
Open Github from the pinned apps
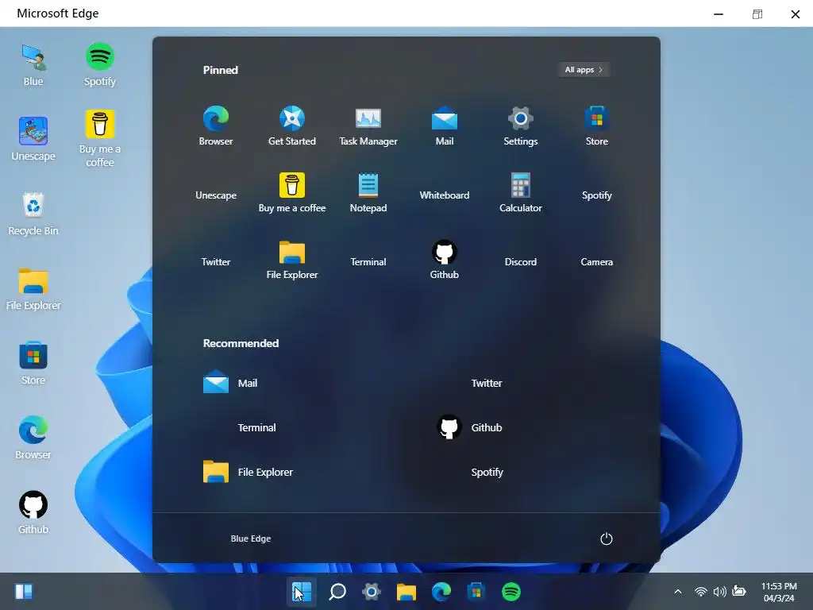(445, 260)
